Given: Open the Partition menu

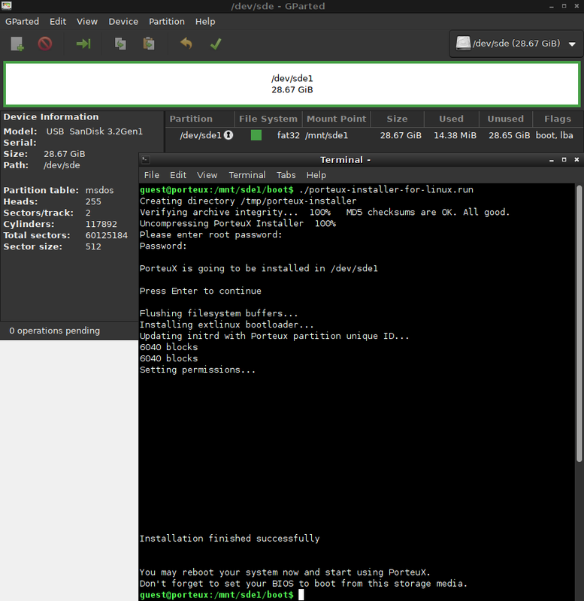Looking at the screenshot, I should pyautogui.click(x=167, y=22).
